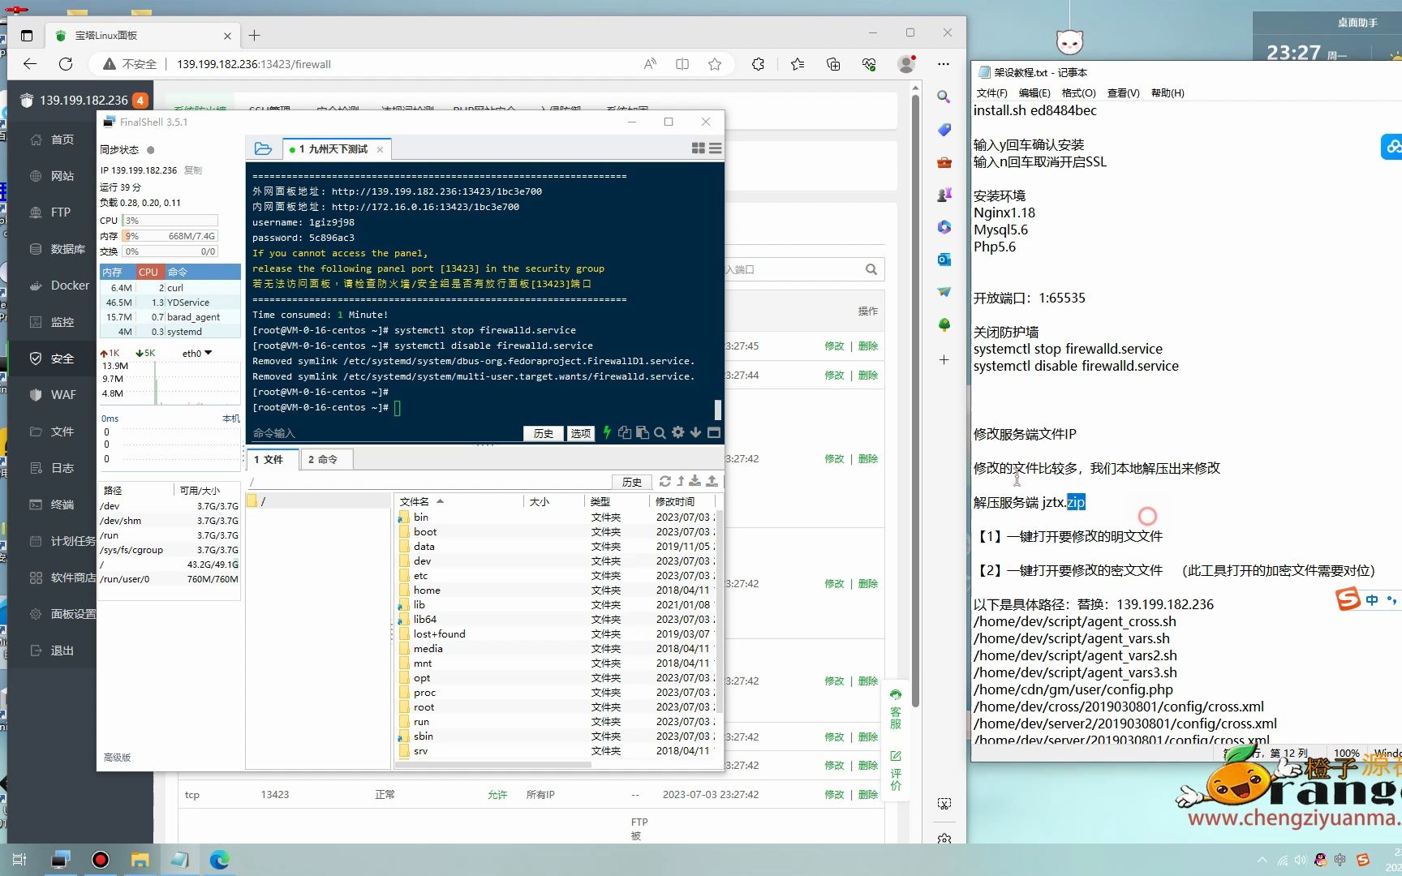Open 网站 in Baota sidebar
Viewport: 1402px width, 876px height.
62,176
